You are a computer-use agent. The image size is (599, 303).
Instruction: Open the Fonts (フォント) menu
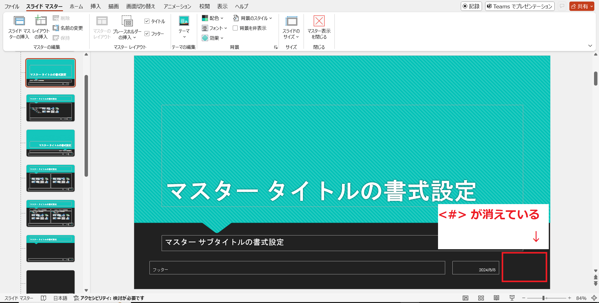(x=214, y=28)
